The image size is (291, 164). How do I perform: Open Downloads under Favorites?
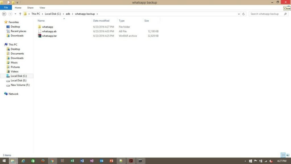17,36
